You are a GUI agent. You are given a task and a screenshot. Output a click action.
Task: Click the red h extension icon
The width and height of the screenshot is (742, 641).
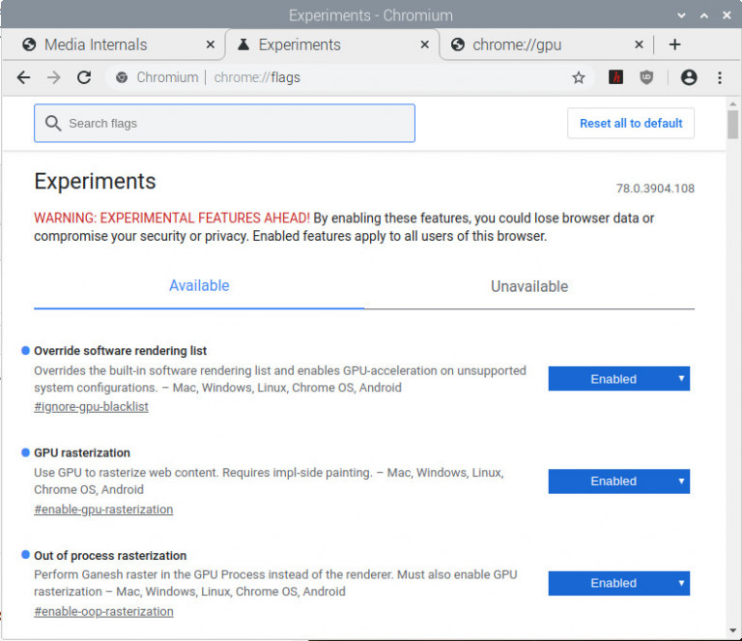615,77
